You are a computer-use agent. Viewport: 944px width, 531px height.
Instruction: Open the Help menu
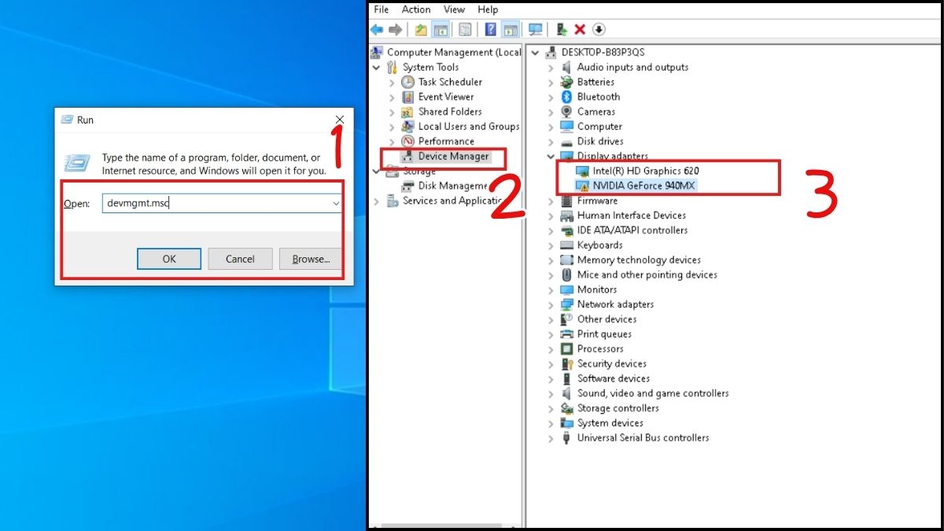pos(488,9)
